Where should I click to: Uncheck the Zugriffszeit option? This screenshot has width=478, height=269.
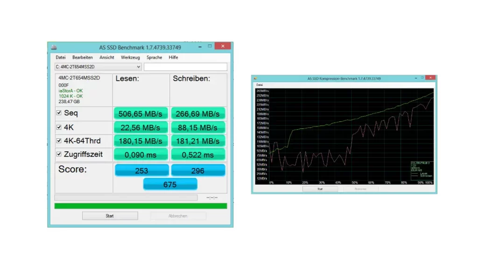59,154
